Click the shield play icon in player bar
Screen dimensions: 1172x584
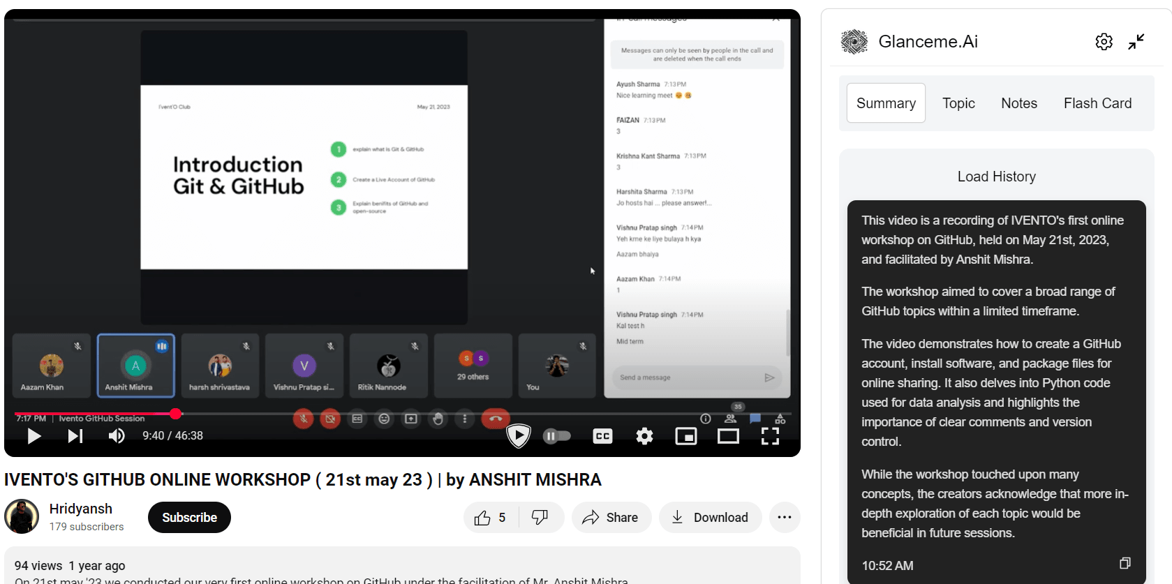point(518,436)
